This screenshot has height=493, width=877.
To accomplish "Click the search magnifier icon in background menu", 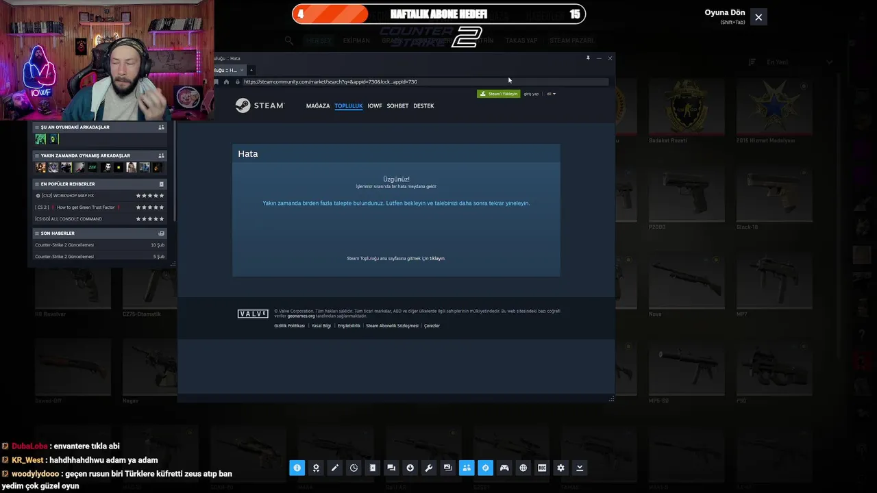I will [x=289, y=41].
